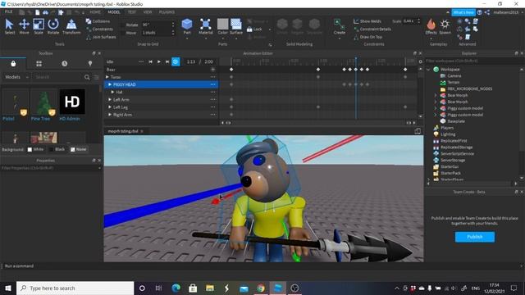Activate the Rotate tool
525x295 pixels.
[52, 26]
